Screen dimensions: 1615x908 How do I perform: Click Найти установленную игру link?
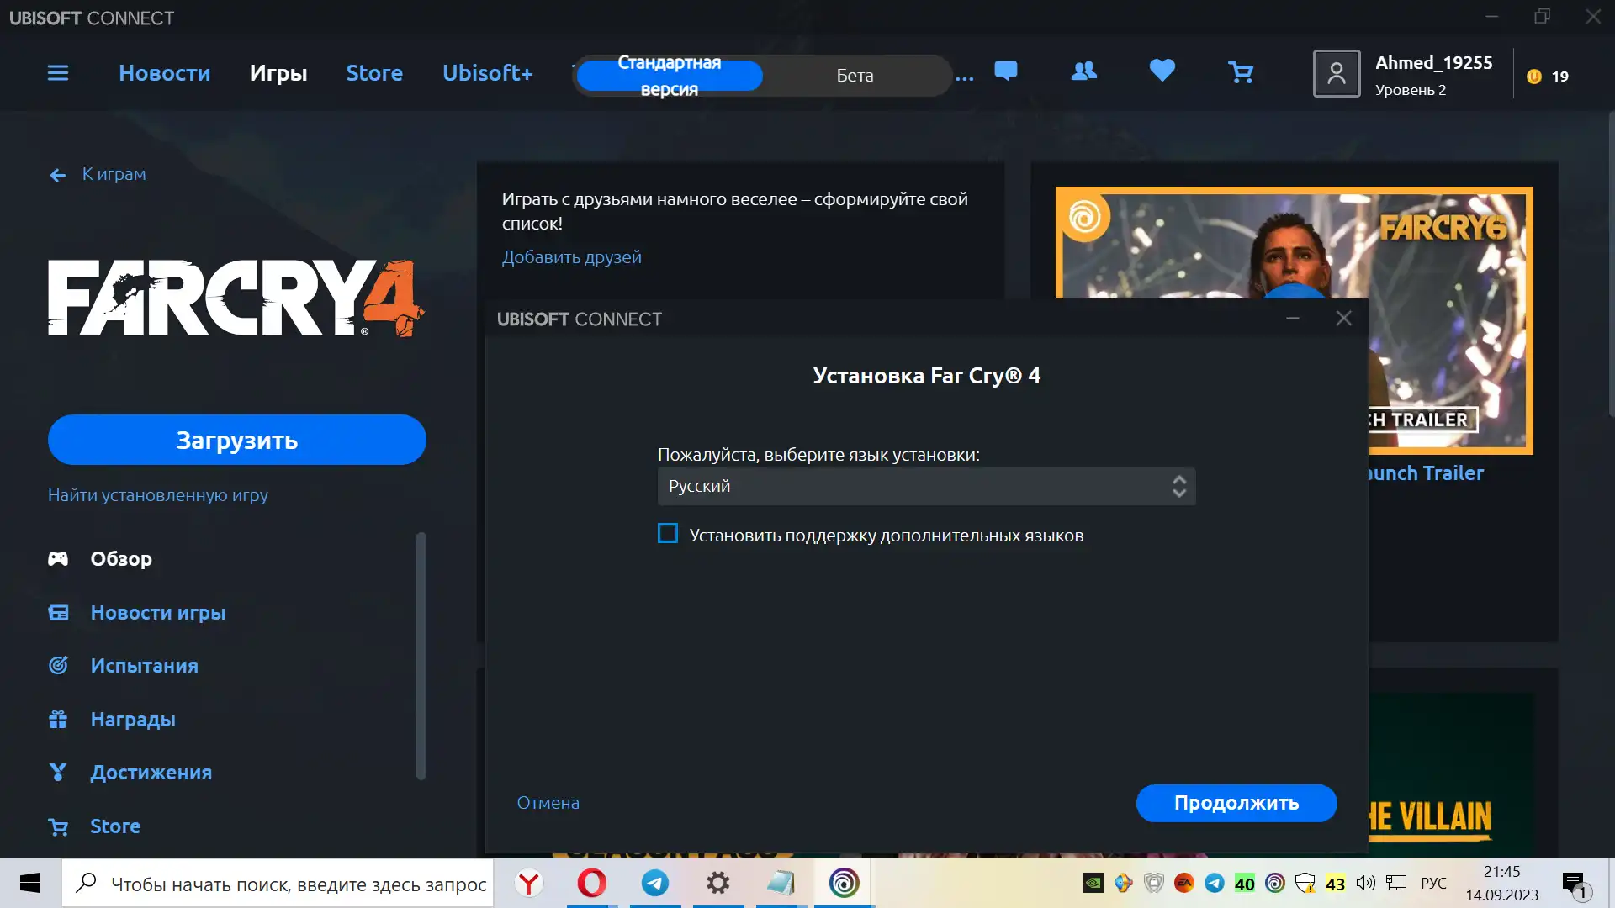pyautogui.click(x=158, y=495)
